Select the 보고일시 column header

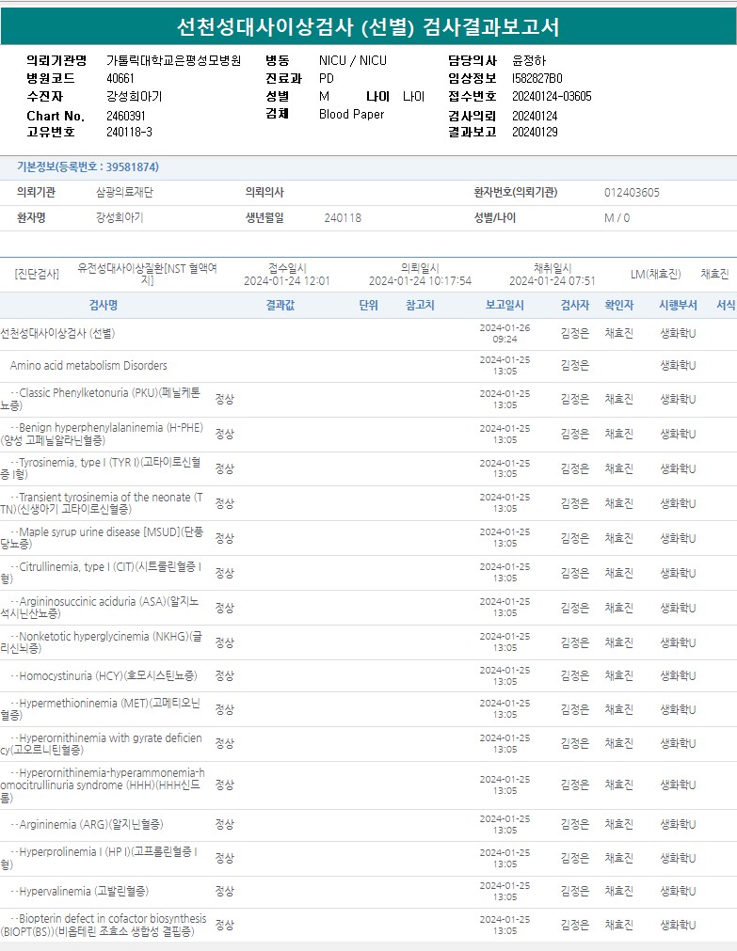(x=505, y=306)
